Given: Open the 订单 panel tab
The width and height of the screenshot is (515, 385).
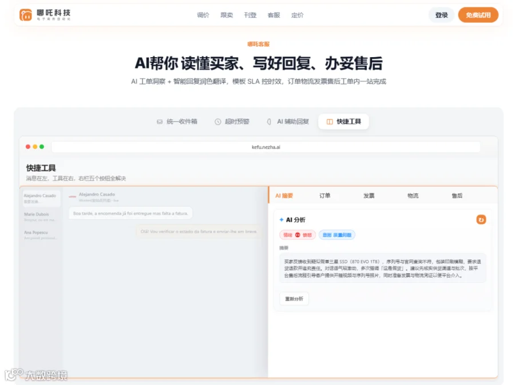Looking at the screenshot, I should (x=325, y=195).
